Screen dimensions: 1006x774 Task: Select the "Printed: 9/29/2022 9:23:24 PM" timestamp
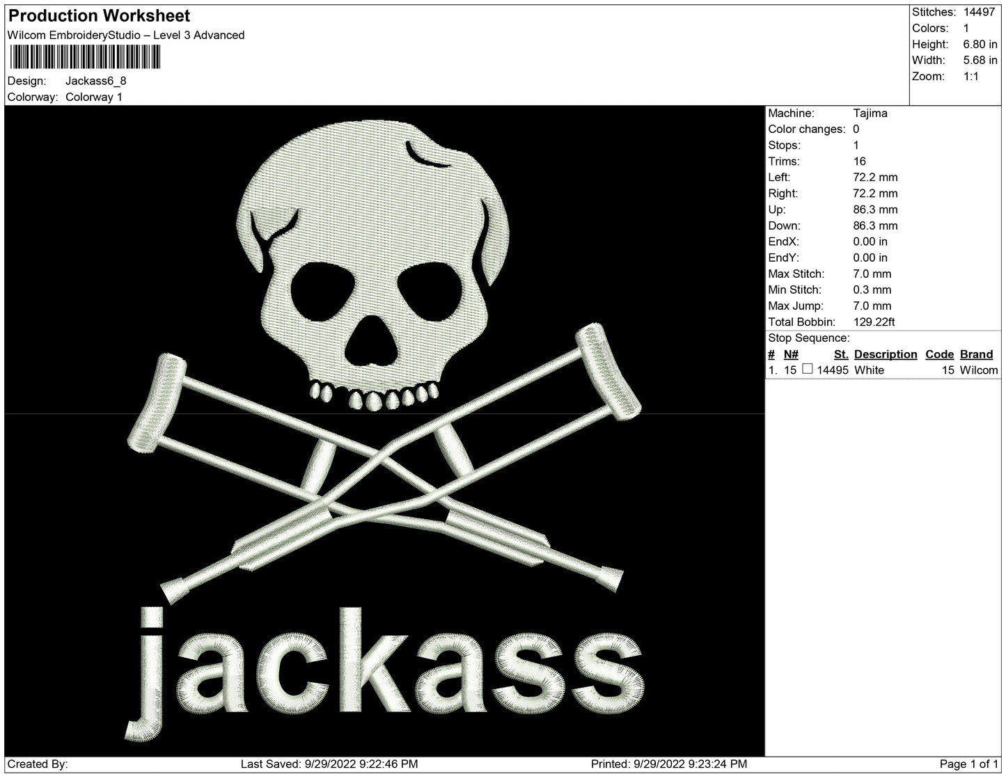tap(669, 764)
